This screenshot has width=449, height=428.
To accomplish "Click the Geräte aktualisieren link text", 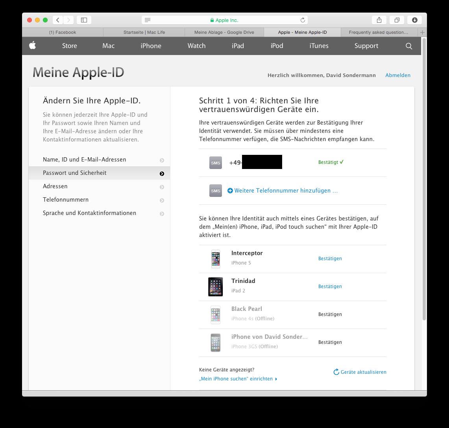I will click(363, 372).
